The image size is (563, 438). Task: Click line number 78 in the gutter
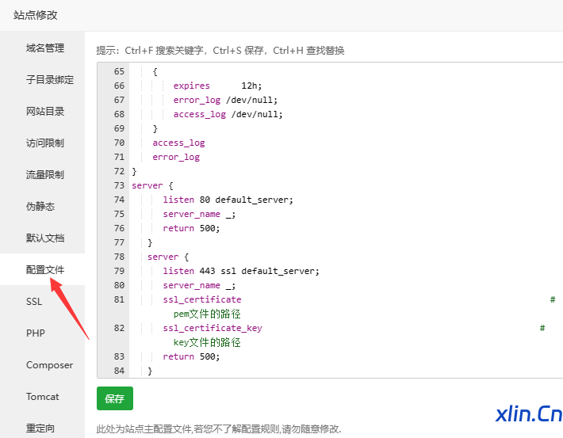[119, 257]
